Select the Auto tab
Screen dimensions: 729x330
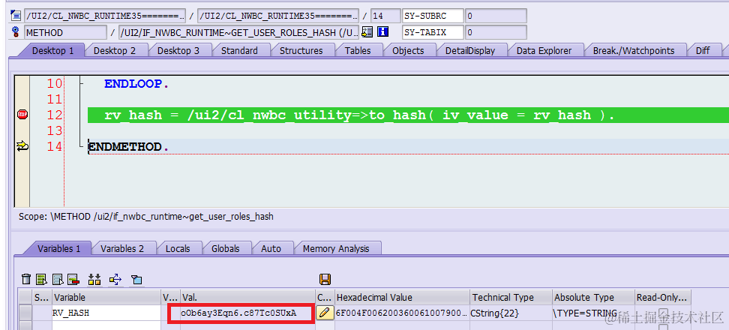(271, 249)
